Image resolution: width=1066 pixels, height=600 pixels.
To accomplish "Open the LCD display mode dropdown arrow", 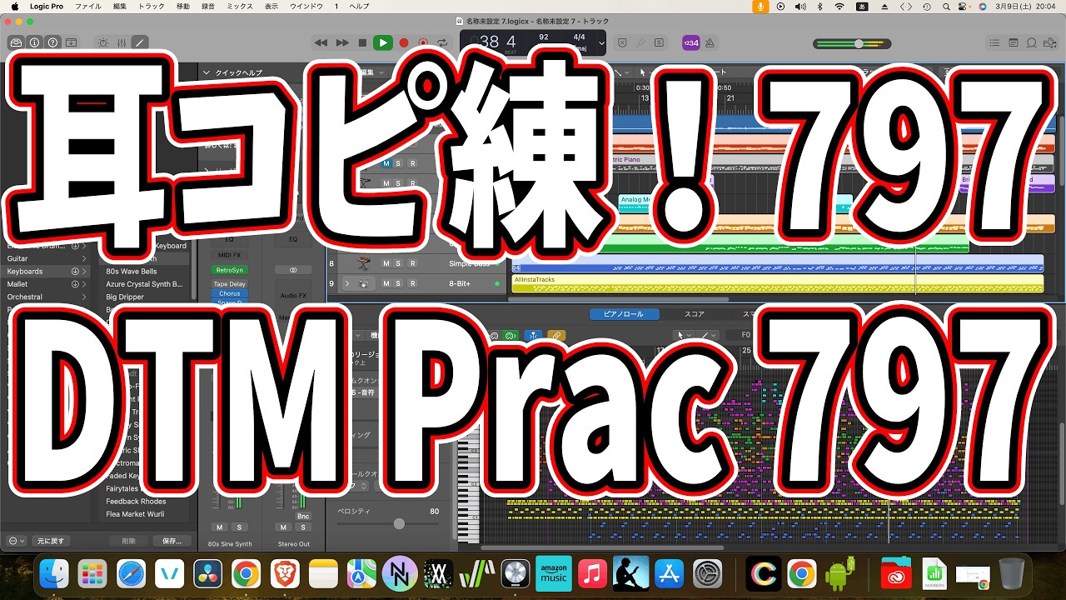I will tap(601, 42).
